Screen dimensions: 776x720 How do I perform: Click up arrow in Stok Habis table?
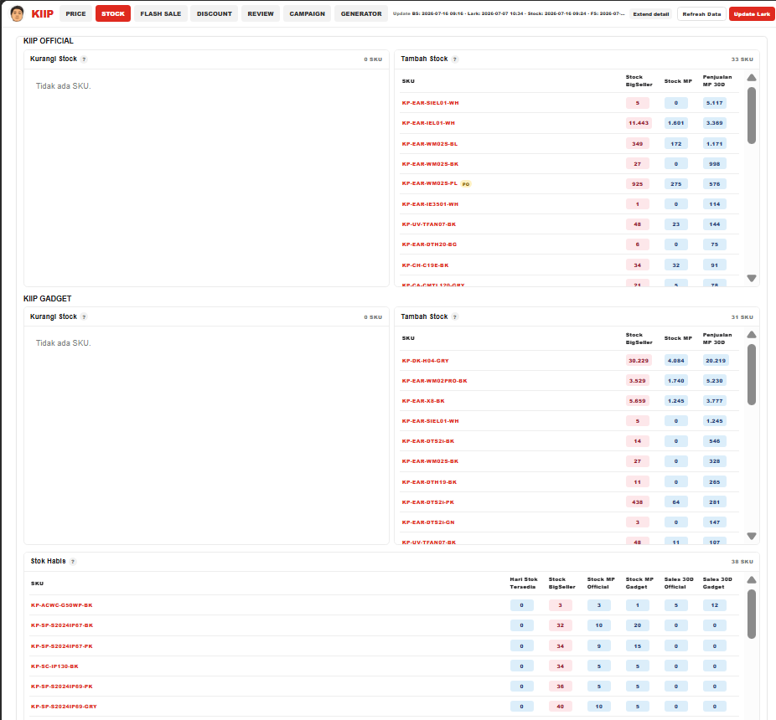(x=751, y=579)
